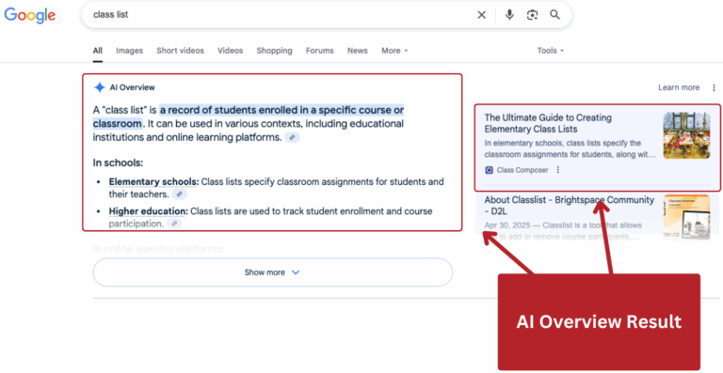Clear the search box with the X icon
Screen dimensions: 723x373
481,15
